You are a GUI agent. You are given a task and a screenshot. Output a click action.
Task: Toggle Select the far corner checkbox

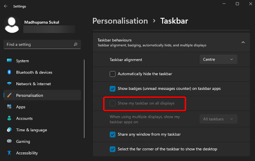click(x=113, y=149)
